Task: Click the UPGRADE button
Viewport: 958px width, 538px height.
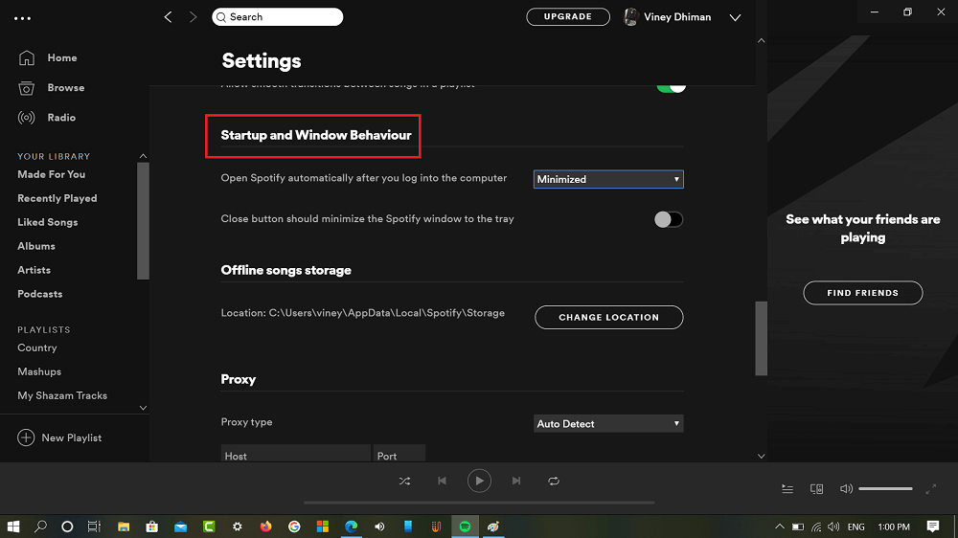Action: [568, 17]
